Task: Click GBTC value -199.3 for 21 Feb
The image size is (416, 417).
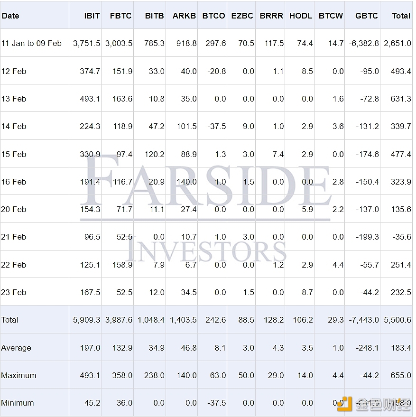Action: point(367,237)
